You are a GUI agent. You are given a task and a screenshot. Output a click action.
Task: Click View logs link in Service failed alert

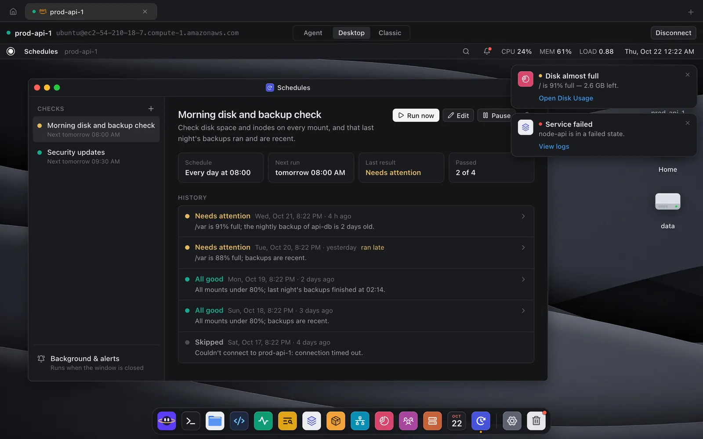coord(554,147)
